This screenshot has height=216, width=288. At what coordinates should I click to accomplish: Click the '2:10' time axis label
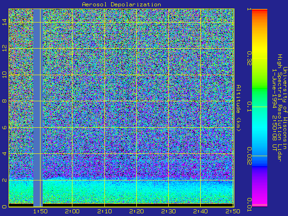pyautogui.click(x=104, y=211)
